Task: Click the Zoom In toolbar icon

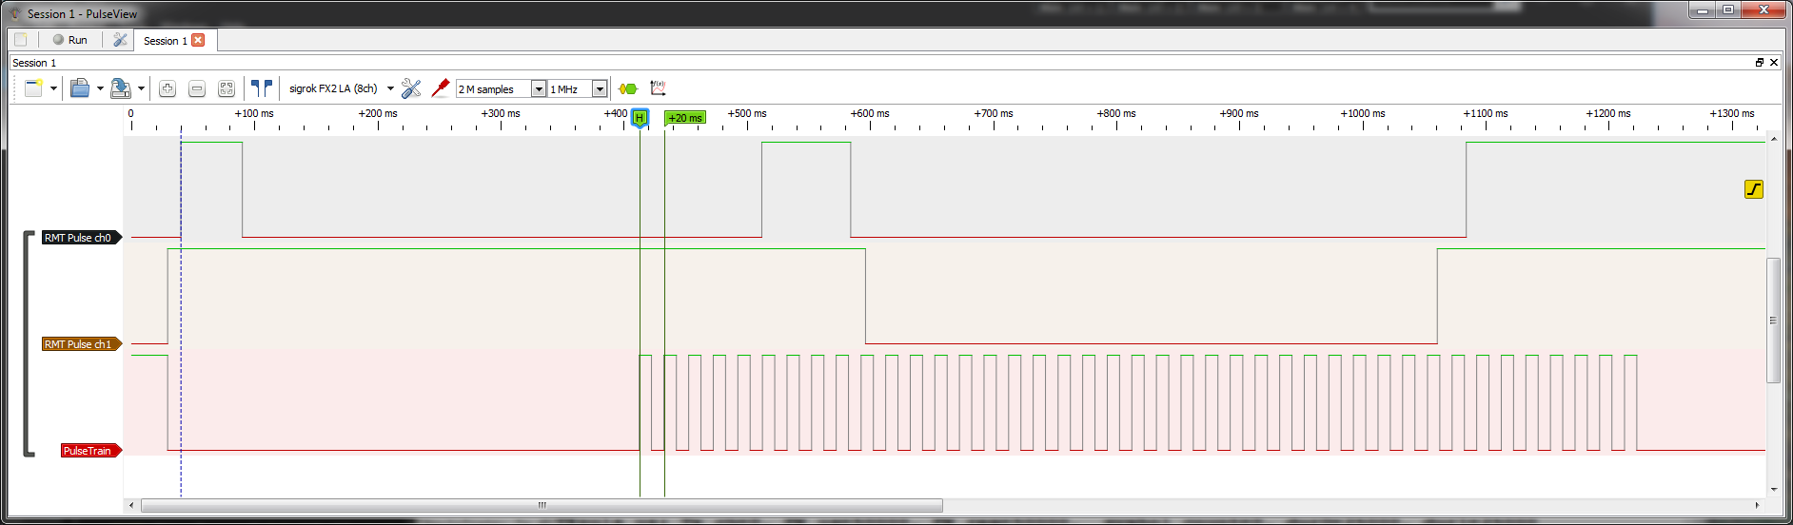Action: point(167,88)
